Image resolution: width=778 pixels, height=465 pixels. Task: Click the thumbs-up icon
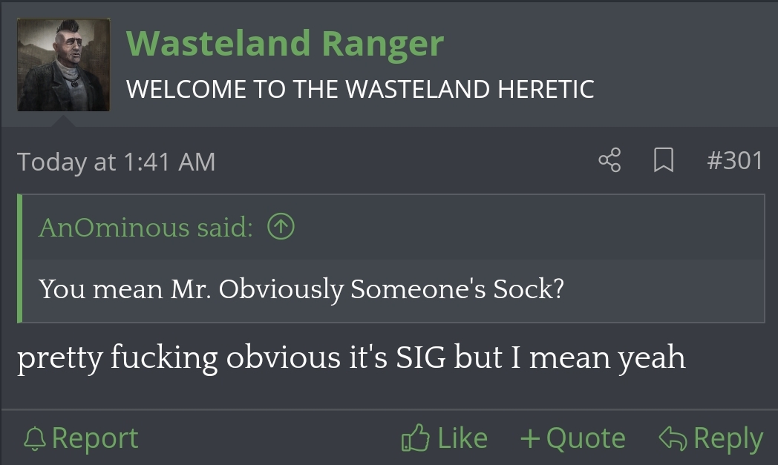coord(415,438)
